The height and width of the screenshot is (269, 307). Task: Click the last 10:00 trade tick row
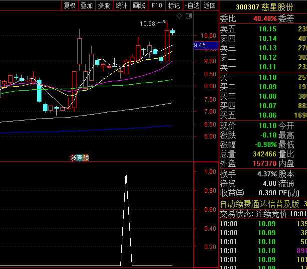[263, 233]
